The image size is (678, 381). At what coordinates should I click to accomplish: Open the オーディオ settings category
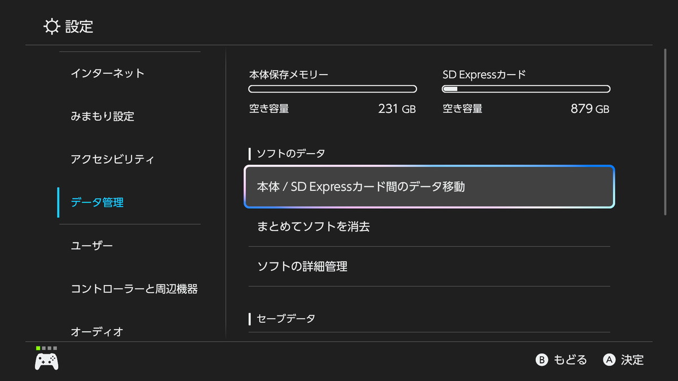coord(97,331)
